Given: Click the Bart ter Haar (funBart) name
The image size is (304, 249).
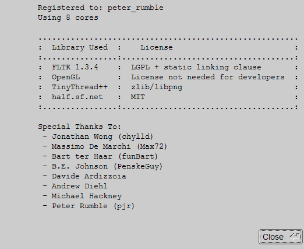Looking at the screenshot, I should (105, 156).
